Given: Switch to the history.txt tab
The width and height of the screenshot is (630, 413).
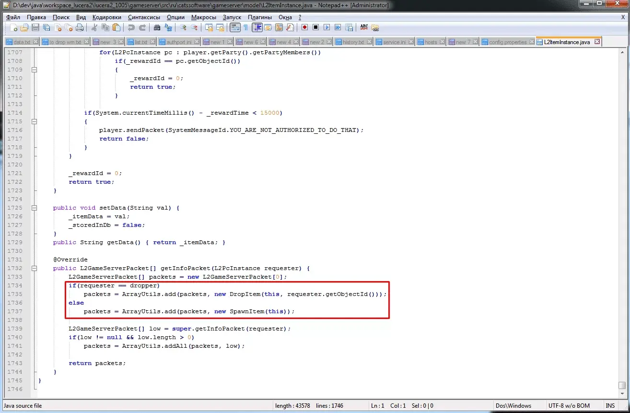Looking at the screenshot, I should (353, 42).
